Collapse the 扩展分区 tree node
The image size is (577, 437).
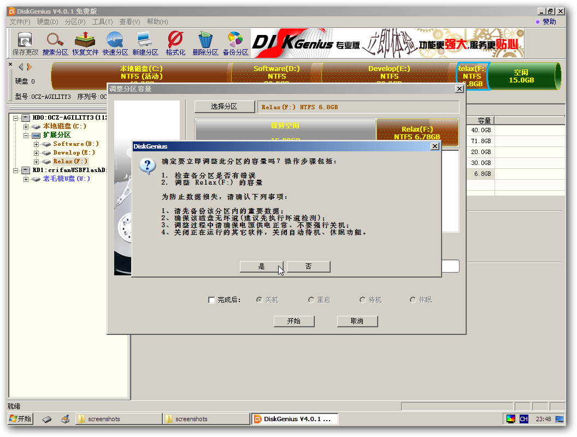point(26,135)
